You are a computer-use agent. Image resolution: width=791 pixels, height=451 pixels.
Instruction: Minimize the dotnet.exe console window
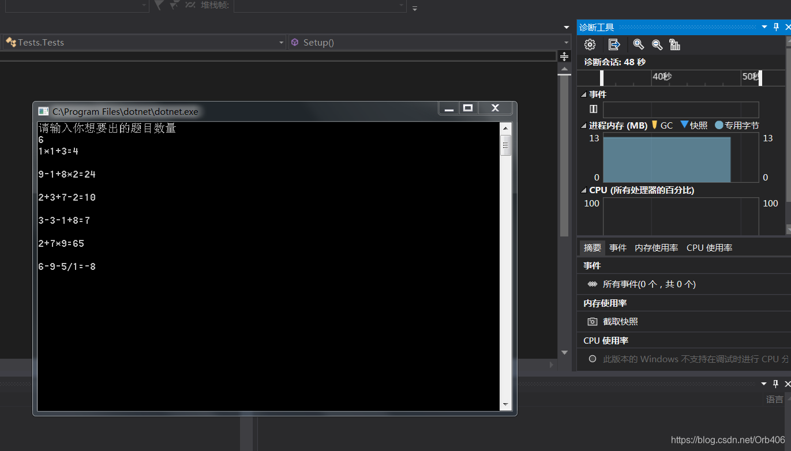(x=449, y=108)
